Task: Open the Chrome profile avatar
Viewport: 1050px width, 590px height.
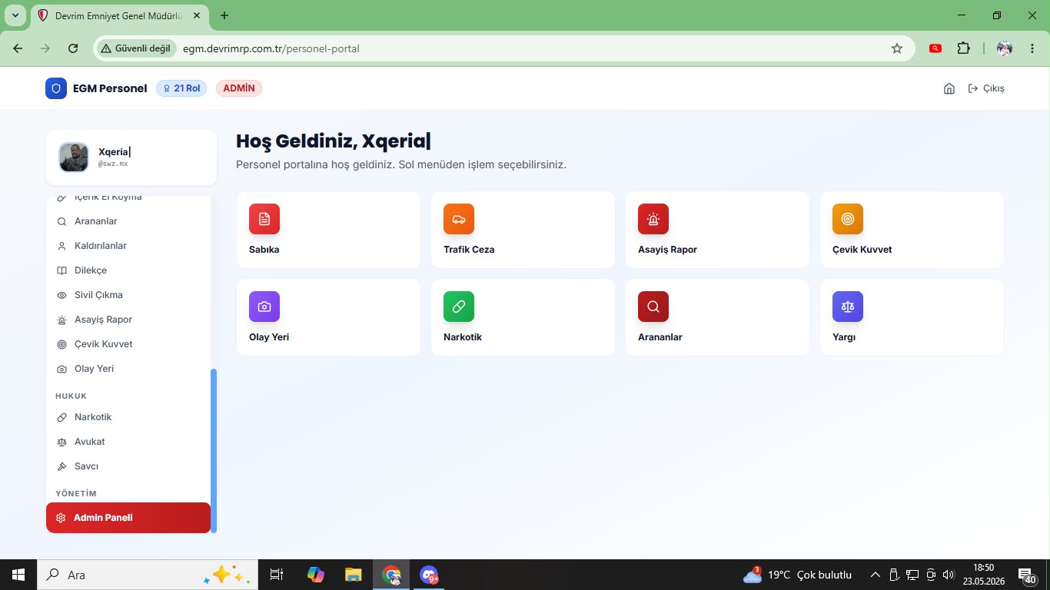Action: [1005, 48]
